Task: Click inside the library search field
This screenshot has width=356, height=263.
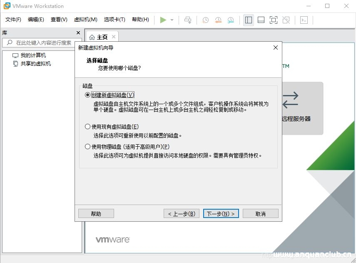Action: tap(42, 43)
